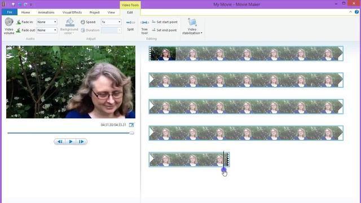Click Set end point

pyautogui.click(x=164, y=30)
